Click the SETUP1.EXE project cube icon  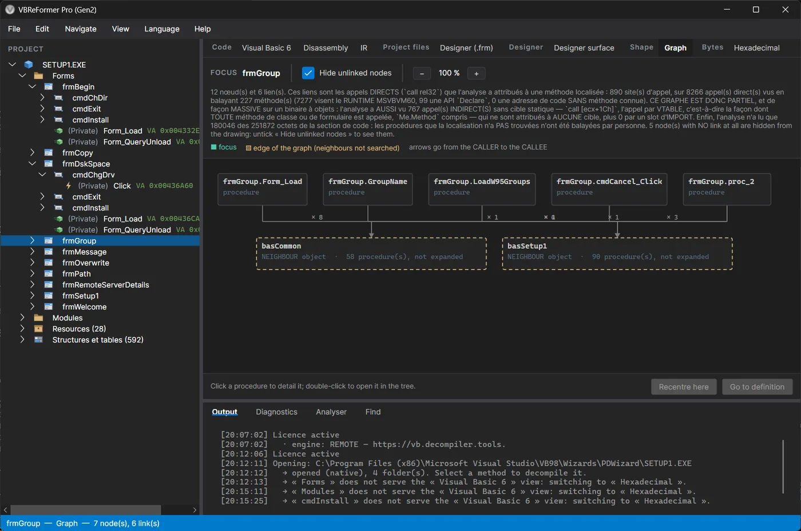[x=29, y=65]
